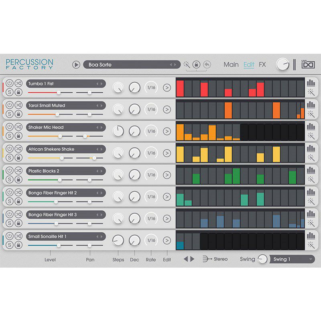Screen dimensions: 321x321
Task: Click the undo arrow icon in header
Action: (x=207, y=65)
